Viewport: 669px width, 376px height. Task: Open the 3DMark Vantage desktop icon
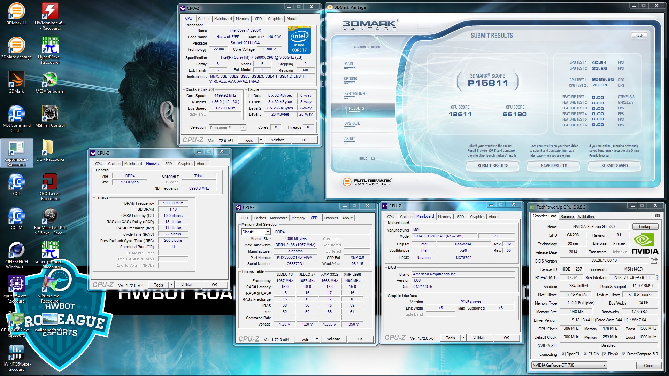tap(16, 48)
